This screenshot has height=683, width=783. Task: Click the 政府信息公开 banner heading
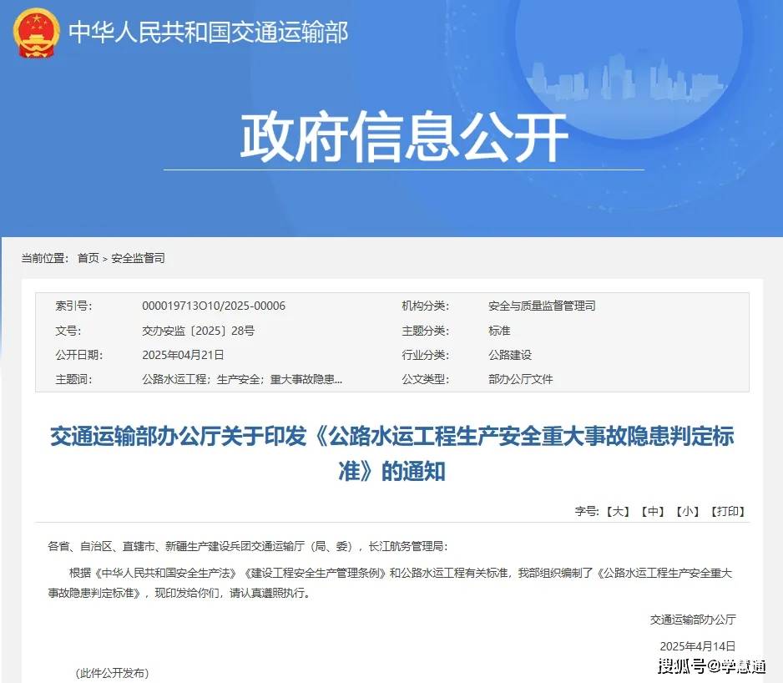point(404,137)
